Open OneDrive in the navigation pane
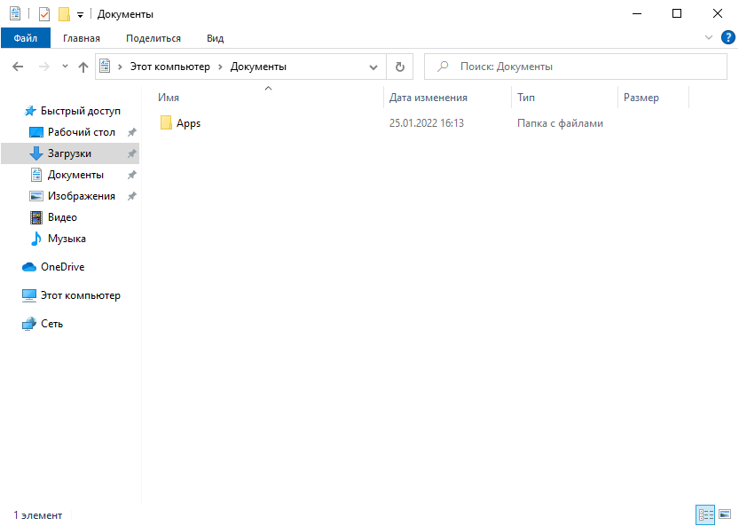 click(x=63, y=267)
